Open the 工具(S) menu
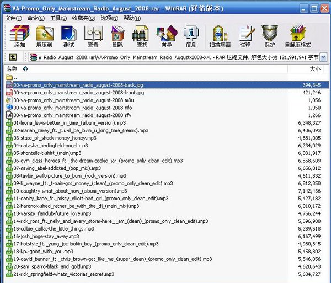Viewport: 331px width, 283px height. pos(58,18)
